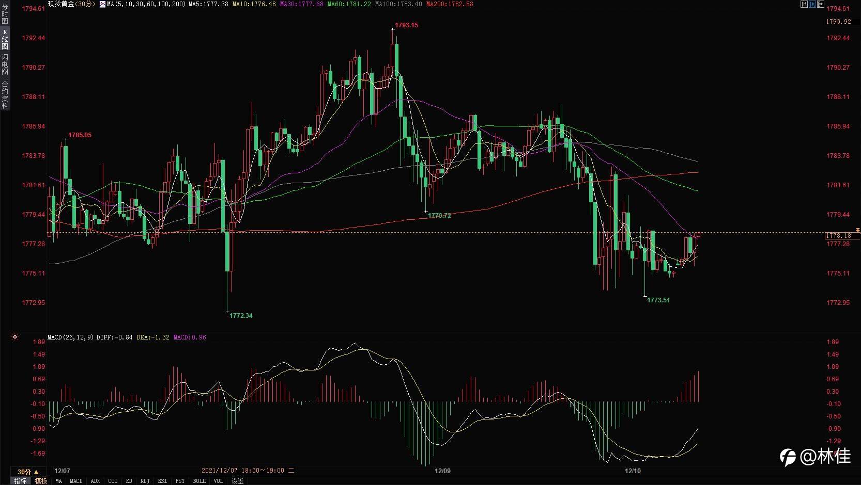
Task: Open the 合约资料 sidebar tab
Action: click(5, 95)
